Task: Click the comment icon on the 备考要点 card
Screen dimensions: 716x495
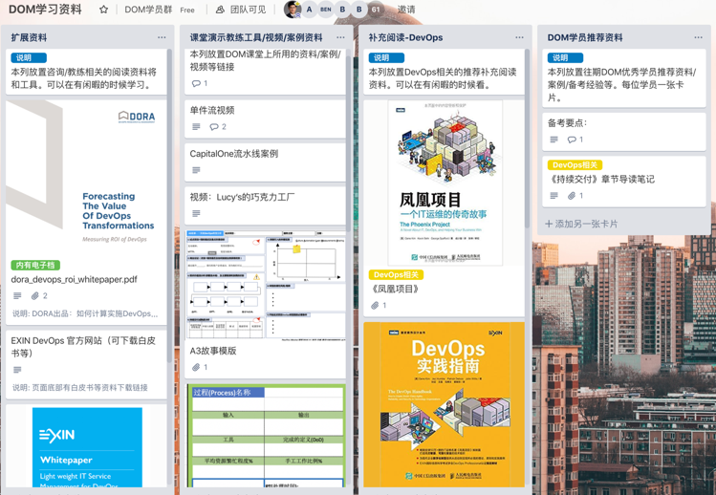Action: [x=572, y=140]
